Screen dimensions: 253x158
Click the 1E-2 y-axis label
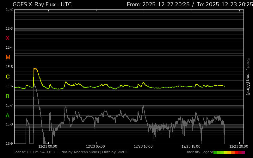[x=9, y=9]
